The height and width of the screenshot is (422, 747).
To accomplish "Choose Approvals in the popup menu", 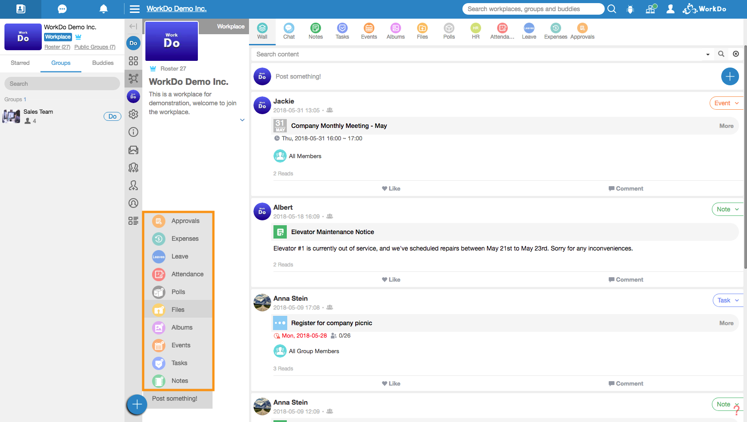I will (x=178, y=221).
